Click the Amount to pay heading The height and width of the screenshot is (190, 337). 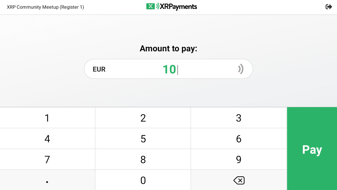168,48
